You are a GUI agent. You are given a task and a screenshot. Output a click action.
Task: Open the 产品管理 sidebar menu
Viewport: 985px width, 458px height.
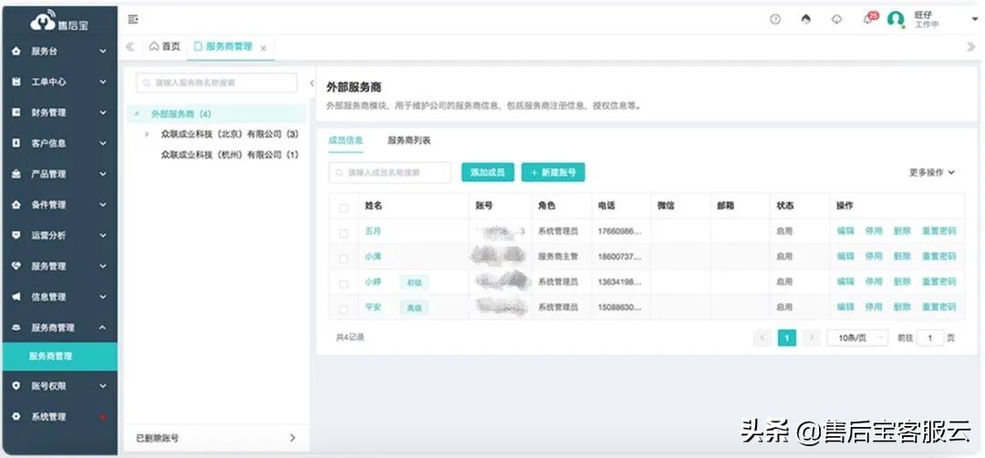point(58,174)
